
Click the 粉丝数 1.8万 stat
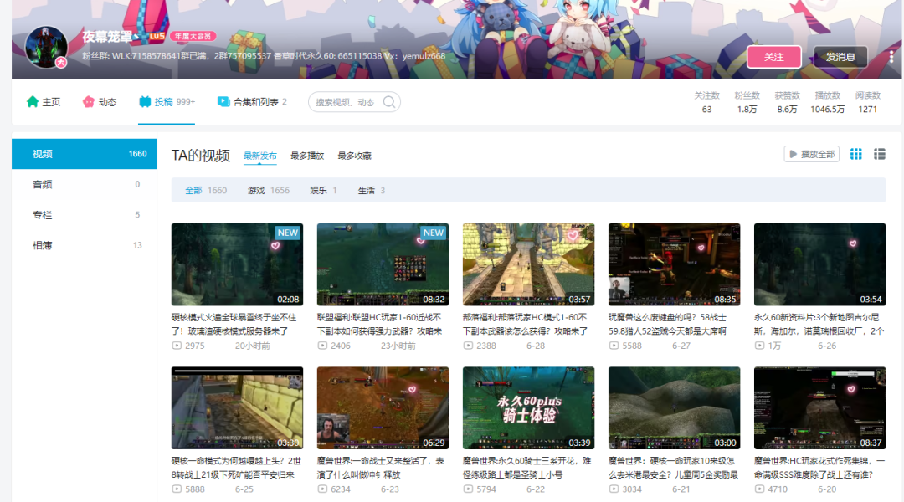point(747,102)
